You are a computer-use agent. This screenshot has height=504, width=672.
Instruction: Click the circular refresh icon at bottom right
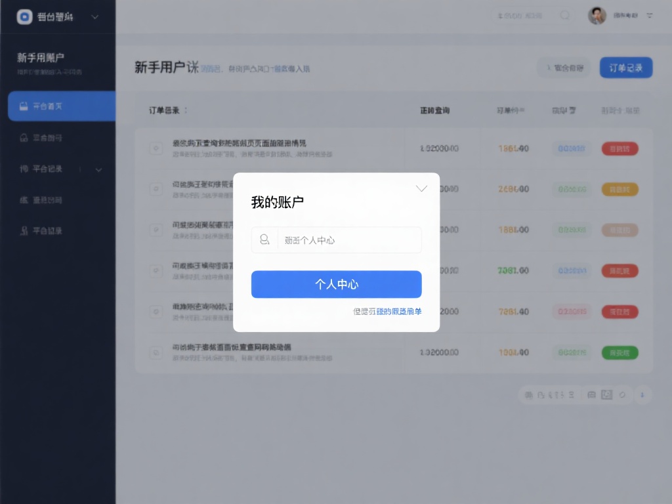tap(622, 395)
